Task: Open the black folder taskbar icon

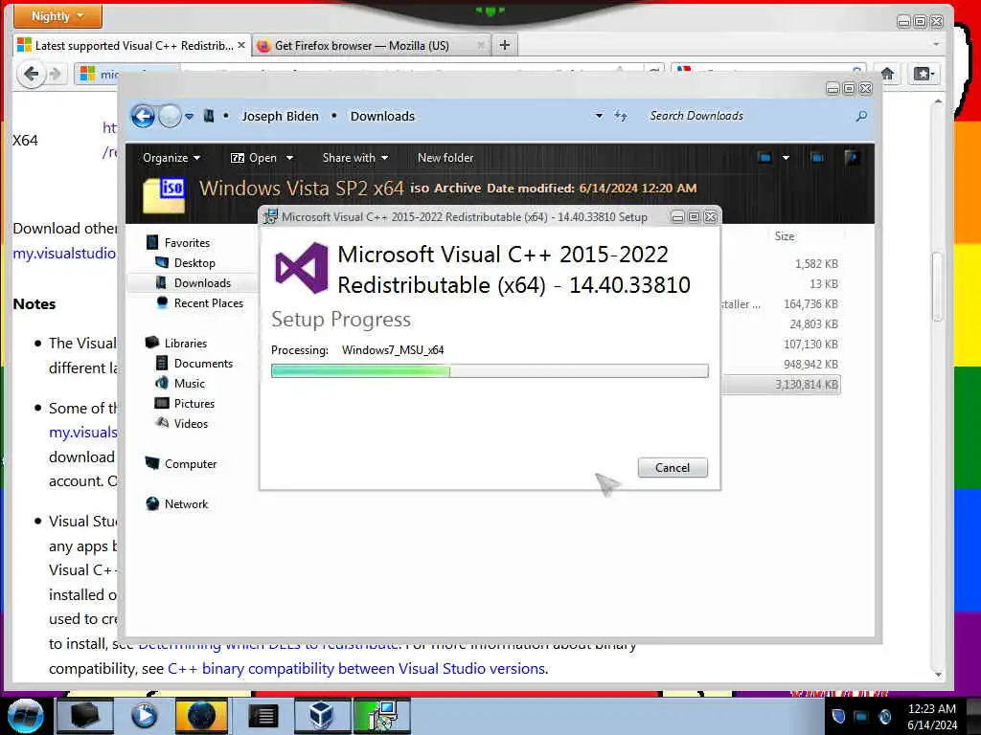Action: [85, 716]
